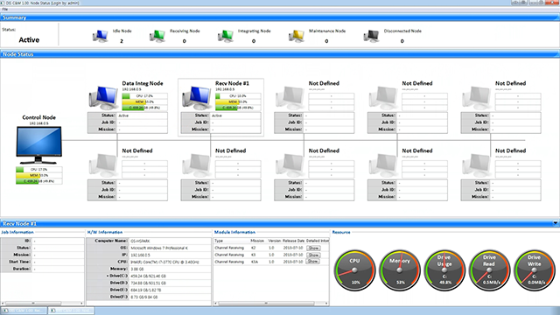Click the Control Node MEM usage bar
The height and width of the screenshot is (315, 560).
pos(38,175)
